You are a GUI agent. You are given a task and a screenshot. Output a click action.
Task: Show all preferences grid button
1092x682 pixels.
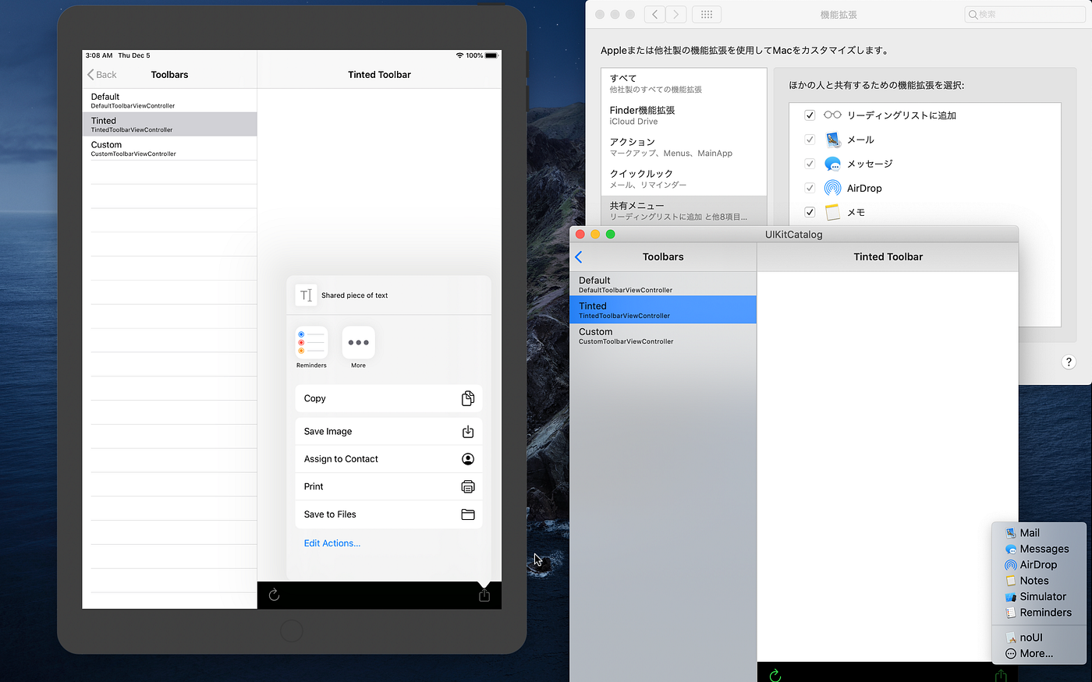tap(707, 14)
